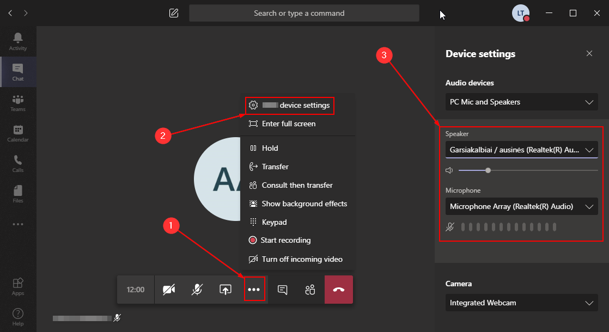609x332 pixels.
Task: Click the new chat compose icon
Action: click(x=174, y=13)
